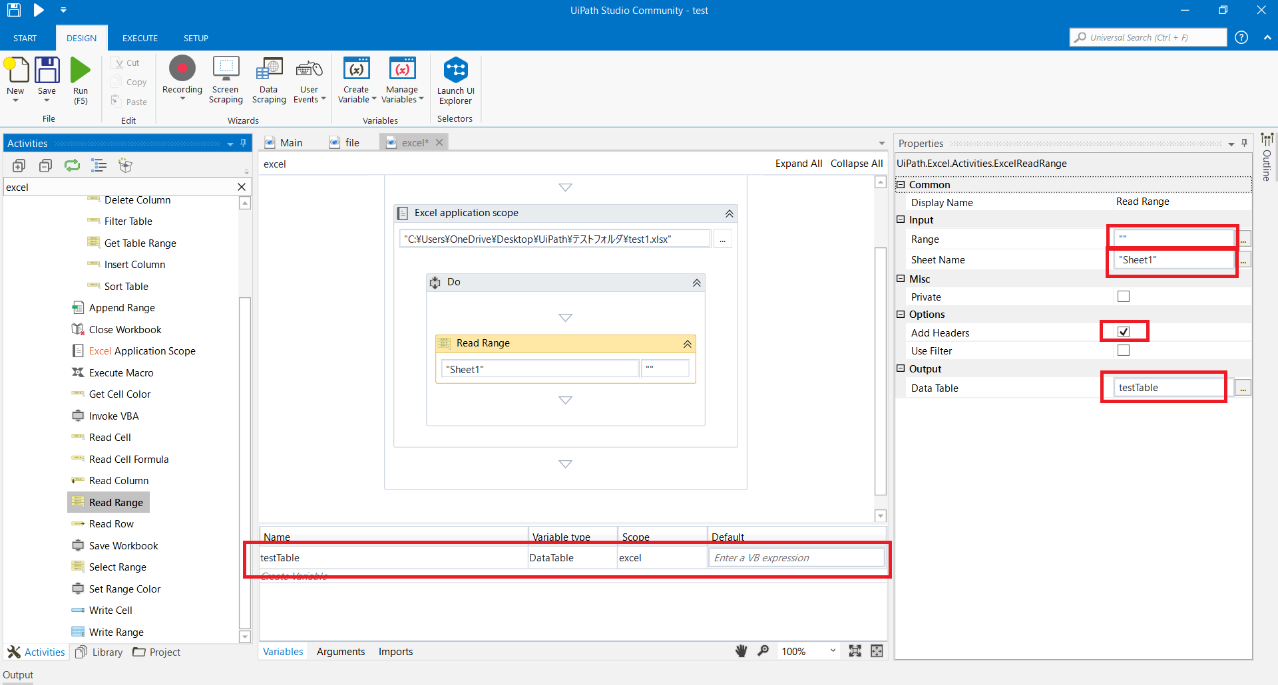The height and width of the screenshot is (685, 1278).
Task: Click Expand All in designer
Action: (799, 164)
